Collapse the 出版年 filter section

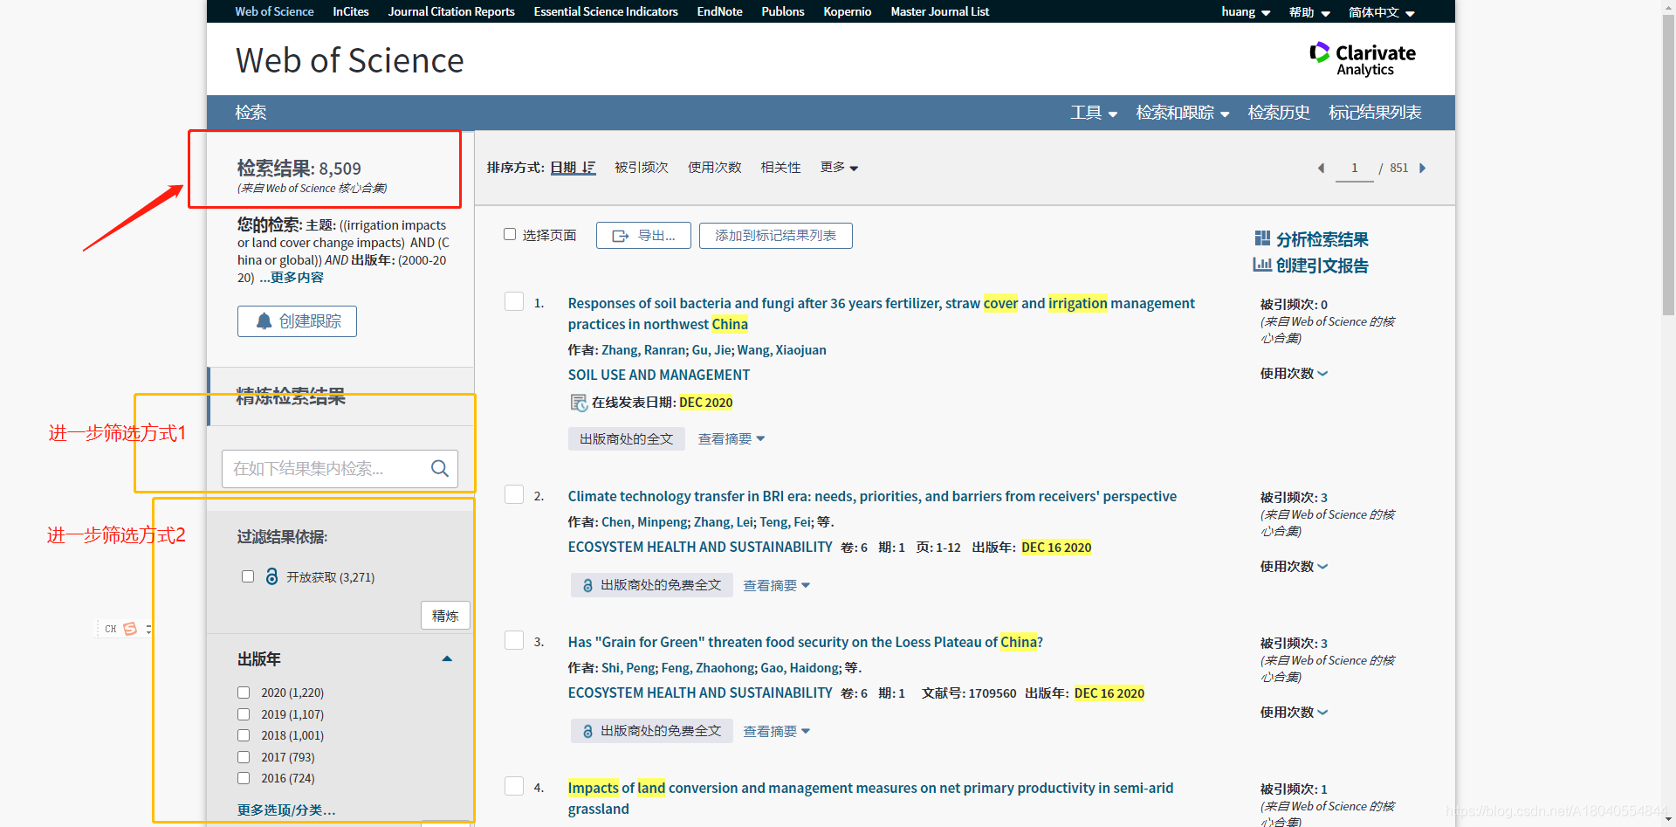click(x=447, y=658)
